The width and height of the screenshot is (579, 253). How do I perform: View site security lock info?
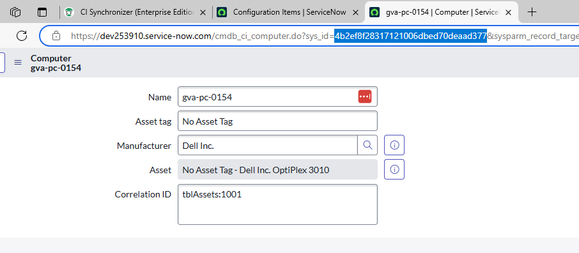(56, 36)
